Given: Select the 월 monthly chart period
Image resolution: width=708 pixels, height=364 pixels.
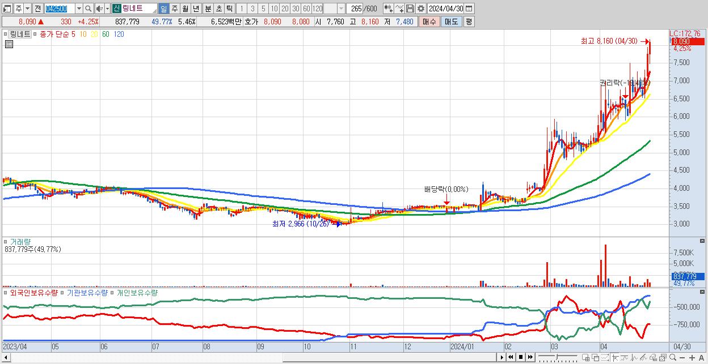Looking at the screenshot, I should pyautogui.click(x=185, y=8).
